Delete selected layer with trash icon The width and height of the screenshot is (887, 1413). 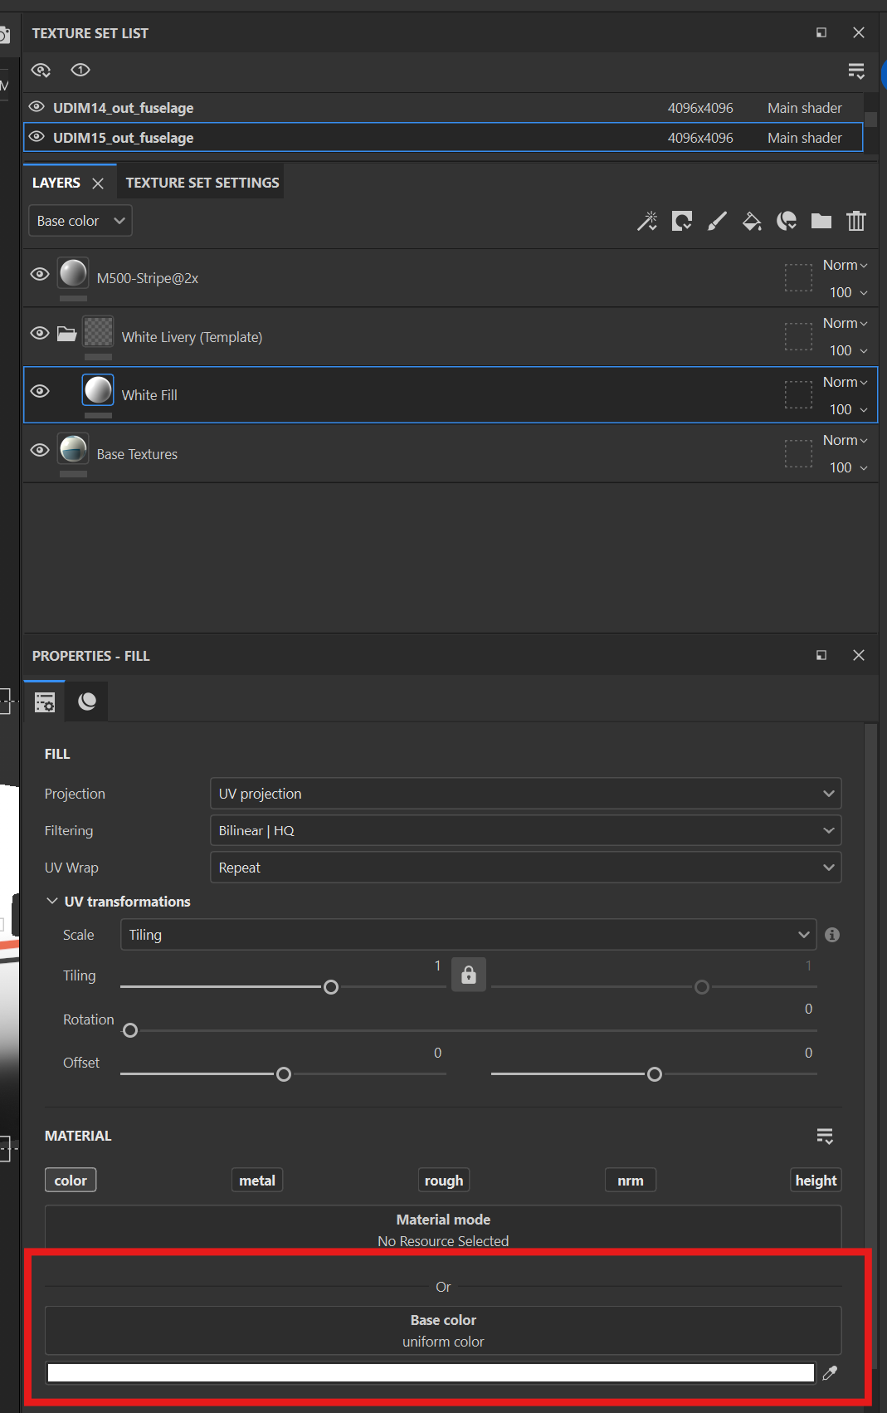[x=856, y=221]
